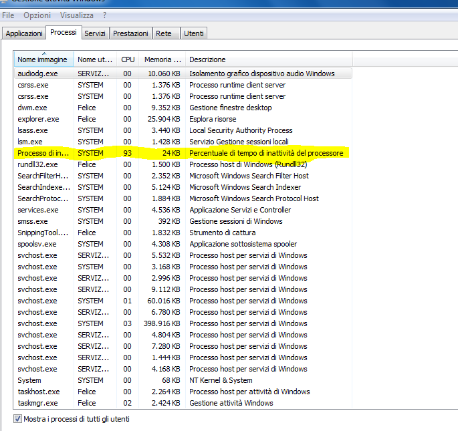Viewport: 458px width, 431px height.
Task: Sort by CPU column header
Action: point(128,59)
